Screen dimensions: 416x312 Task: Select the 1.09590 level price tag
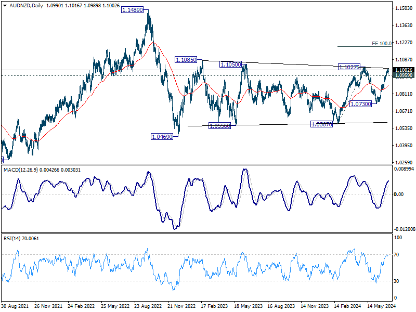tap(404, 75)
